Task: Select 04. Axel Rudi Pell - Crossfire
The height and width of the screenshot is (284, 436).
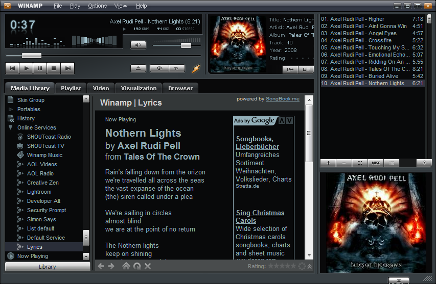Action: coord(372,40)
